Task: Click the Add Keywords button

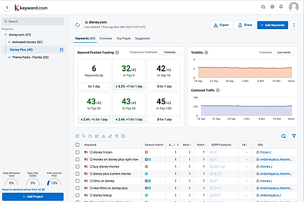Action: pyautogui.click(x=273, y=25)
